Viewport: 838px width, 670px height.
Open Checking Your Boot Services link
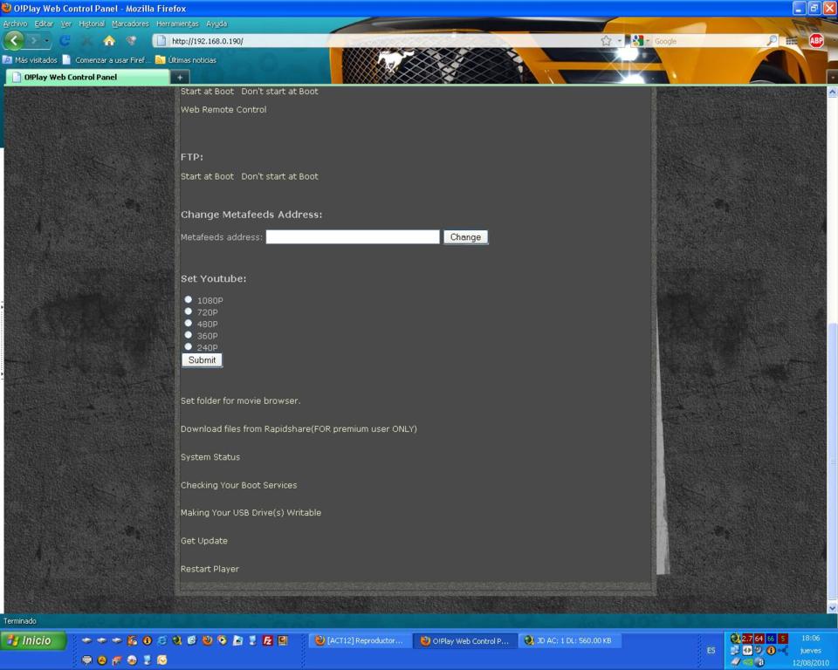238,485
